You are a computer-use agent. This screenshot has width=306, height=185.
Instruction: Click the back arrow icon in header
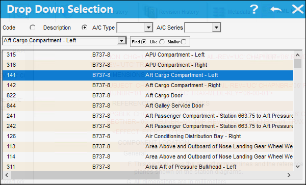click(276, 9)
